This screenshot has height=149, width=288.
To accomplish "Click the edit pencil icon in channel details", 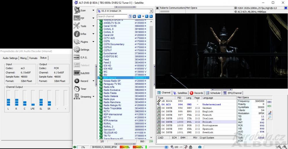I will point(270,113).
